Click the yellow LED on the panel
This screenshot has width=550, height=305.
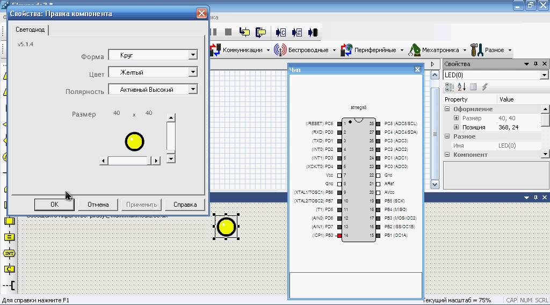(227, 227)
